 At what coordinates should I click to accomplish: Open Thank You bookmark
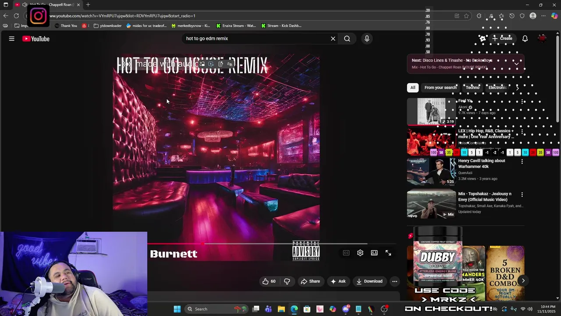point(66,25)
